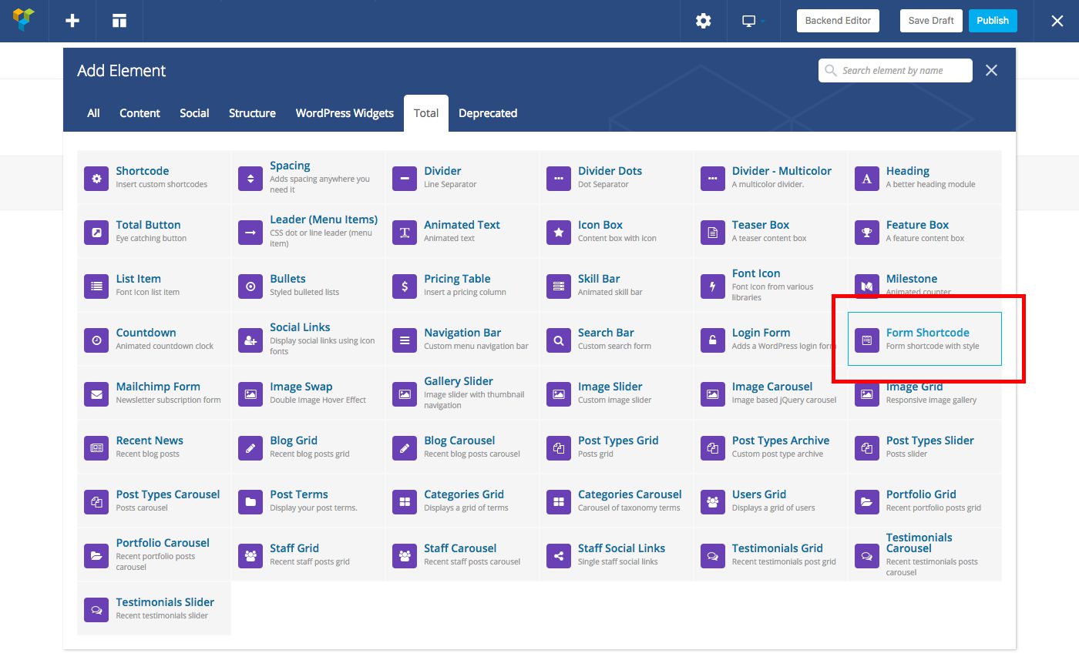Click the Feature Box trophy icon
The width and height of the screenshot is (1079, 670).
tap(867, 232)
